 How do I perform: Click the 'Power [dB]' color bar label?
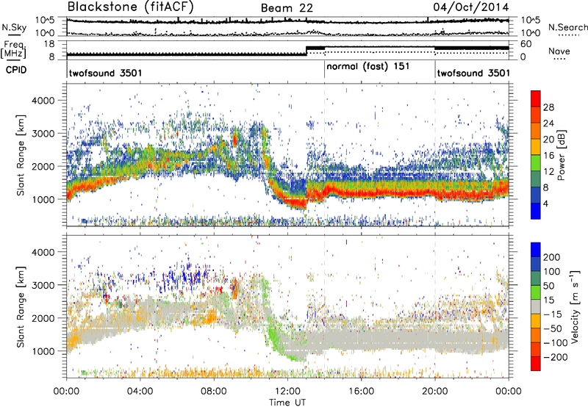click(562, 155)
